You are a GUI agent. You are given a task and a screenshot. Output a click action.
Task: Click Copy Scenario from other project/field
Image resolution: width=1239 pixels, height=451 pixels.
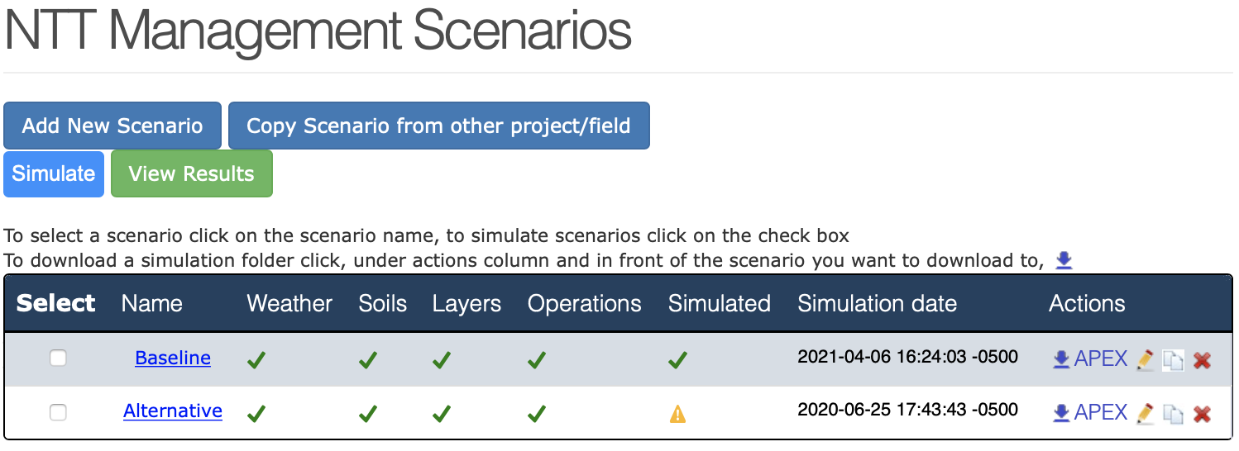click(439, 126)
